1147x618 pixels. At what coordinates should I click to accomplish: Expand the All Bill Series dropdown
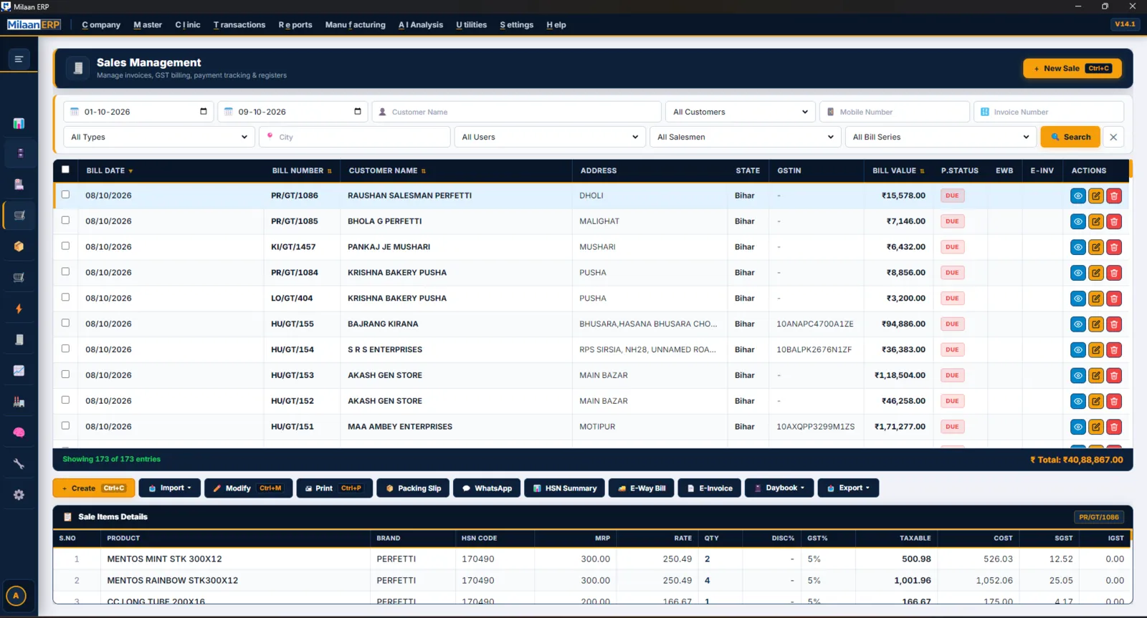click(941, 137)
